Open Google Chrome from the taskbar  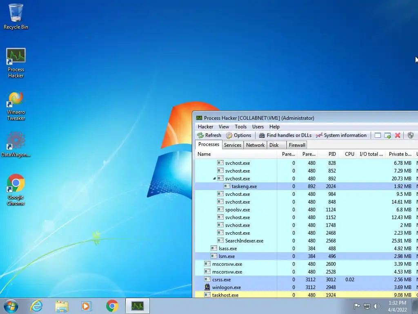(112, 306)
